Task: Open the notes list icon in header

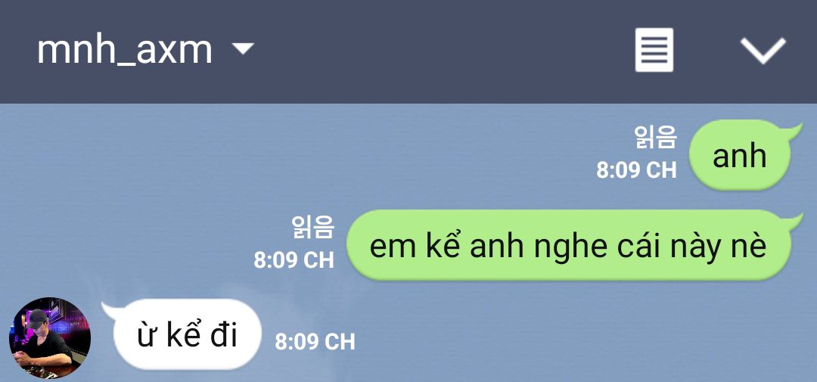Action: pyautogui.click(x=654, y=50)
